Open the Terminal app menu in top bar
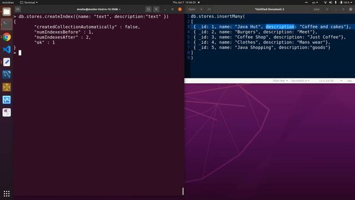 click(x=29, y=2)
